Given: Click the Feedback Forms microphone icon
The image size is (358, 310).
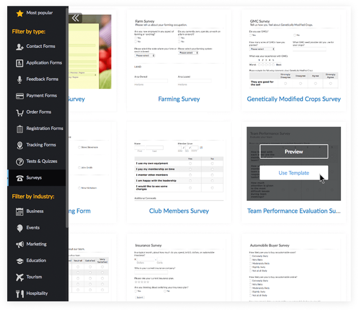Looking at the screenshot, I should pos(20,80).
